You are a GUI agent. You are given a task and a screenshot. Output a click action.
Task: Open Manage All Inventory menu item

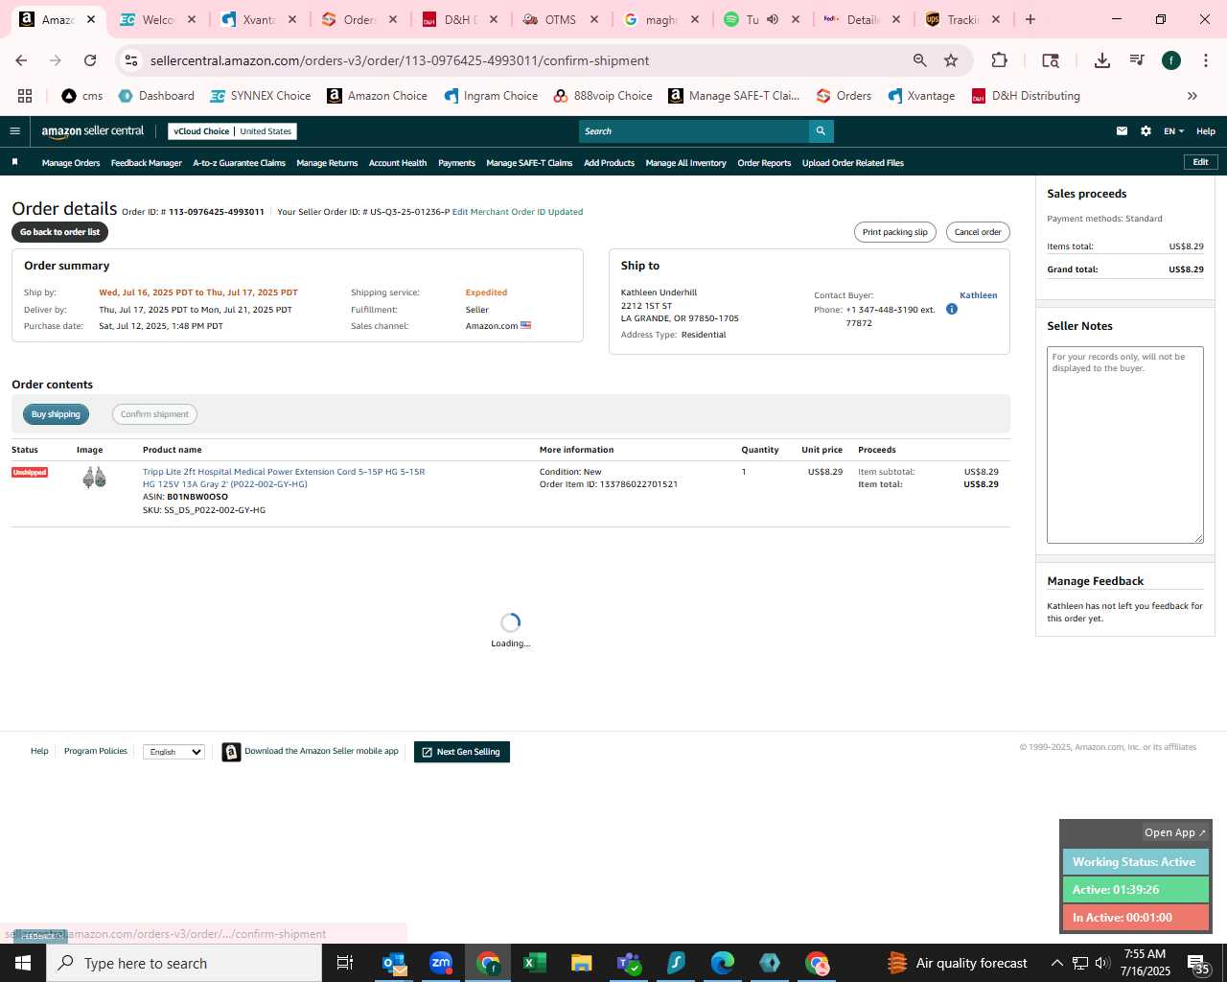coord(685,163)
